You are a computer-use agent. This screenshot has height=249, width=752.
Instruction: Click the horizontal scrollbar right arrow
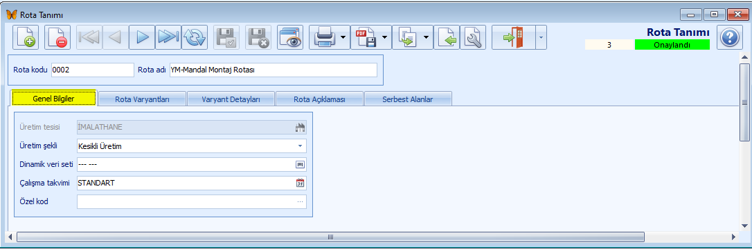click(x=733, y=237)
